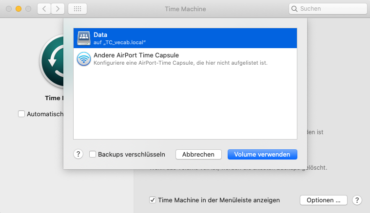The image size is (370, 213).
Task: Focus the Suchen search field
Action: [329, 9]
